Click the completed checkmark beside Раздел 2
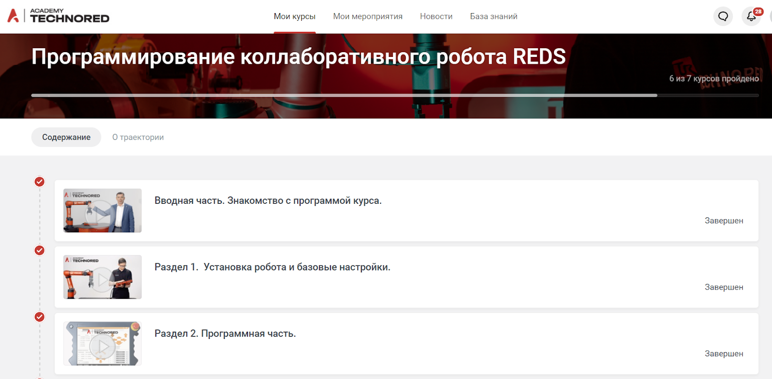 pyautogui.click(x=40, y=317)
